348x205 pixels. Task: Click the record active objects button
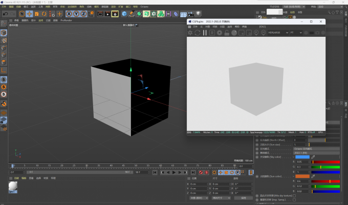(201, 172)
